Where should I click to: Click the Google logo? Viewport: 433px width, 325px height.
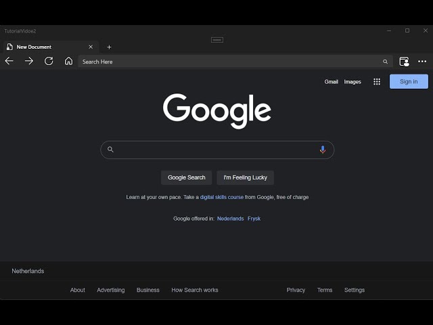[217, 111]
